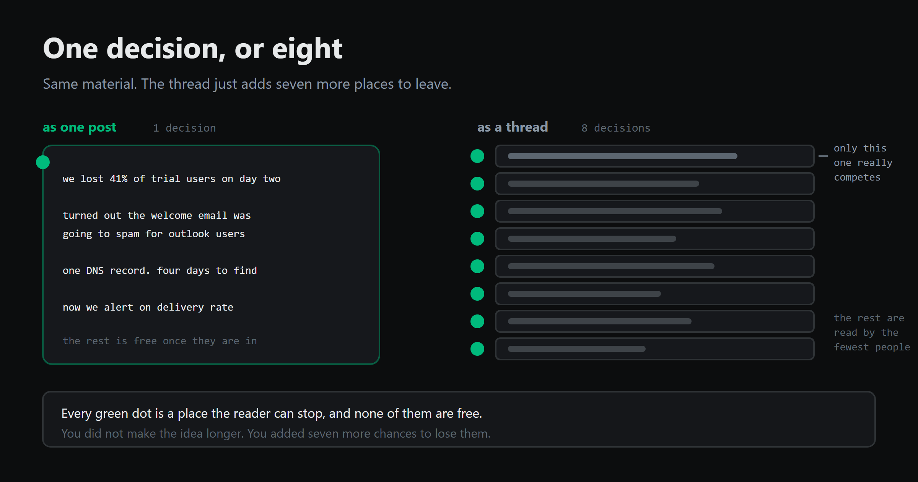This screenshot has height=482, width=918.
Task: Click the first green dot in the thread
Action: [x=477, y=156]
